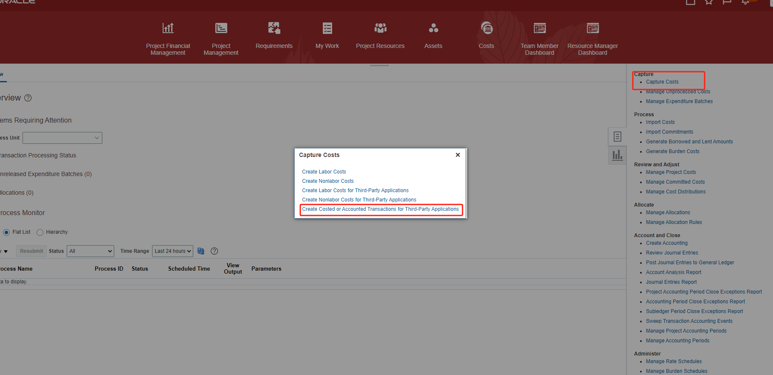Open Capture Costs in task panel
This screenshot has height=375, width=773.
[x=662, y=82]
